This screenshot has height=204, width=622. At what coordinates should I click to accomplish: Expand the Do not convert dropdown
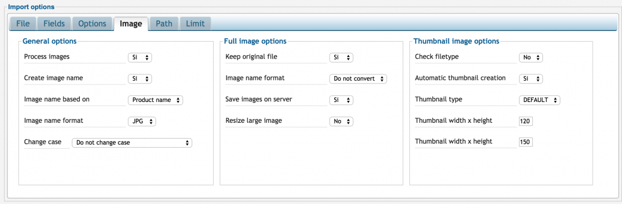coord(358,79)
